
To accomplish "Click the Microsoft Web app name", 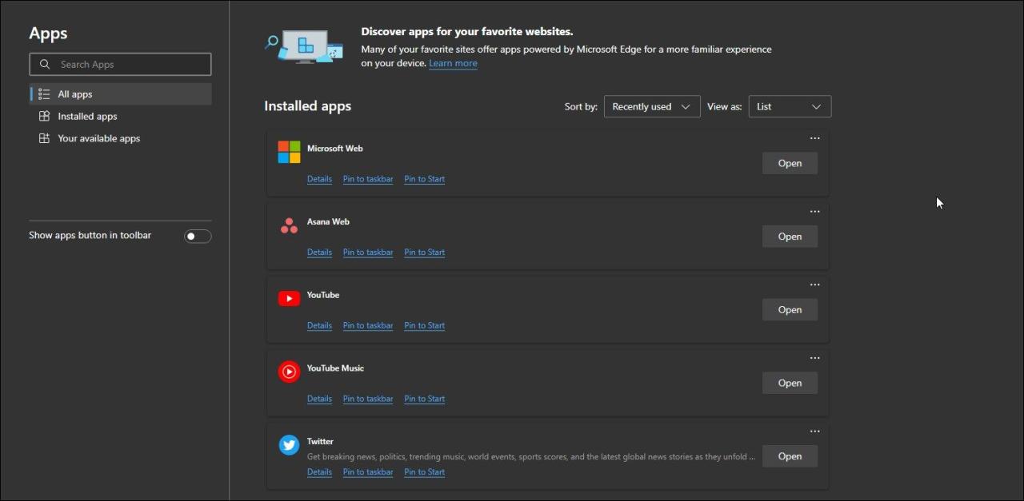I will pos(335,149).
